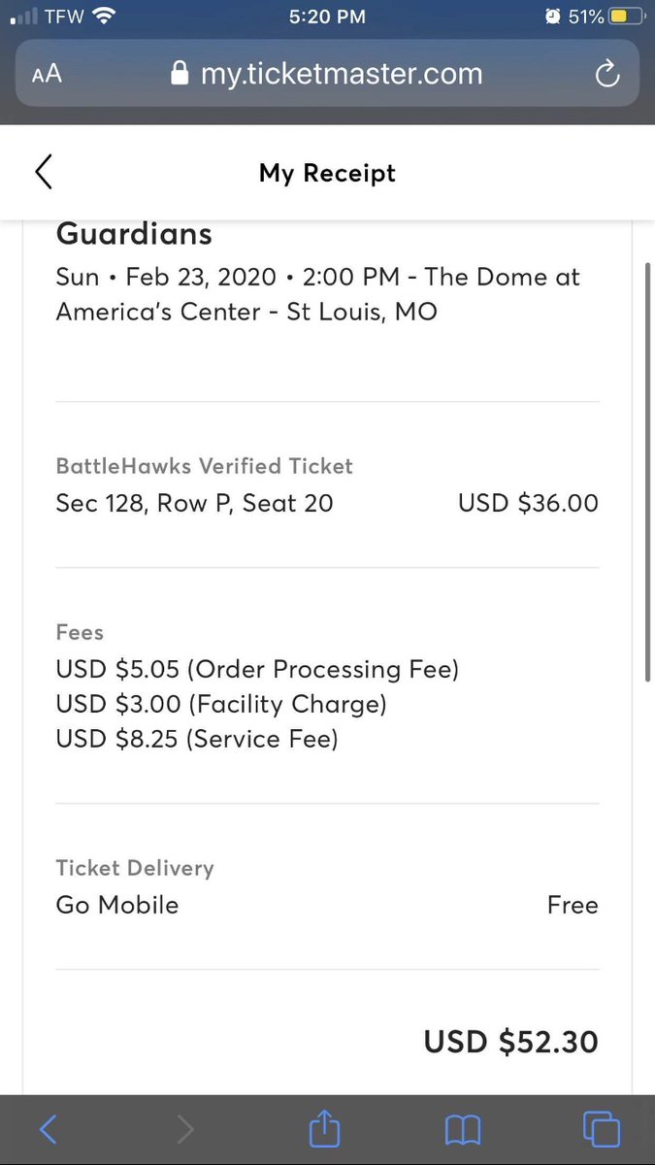Show open tabs with the tabs icon
655x1165 pixels.
(x=602, y=1129)
